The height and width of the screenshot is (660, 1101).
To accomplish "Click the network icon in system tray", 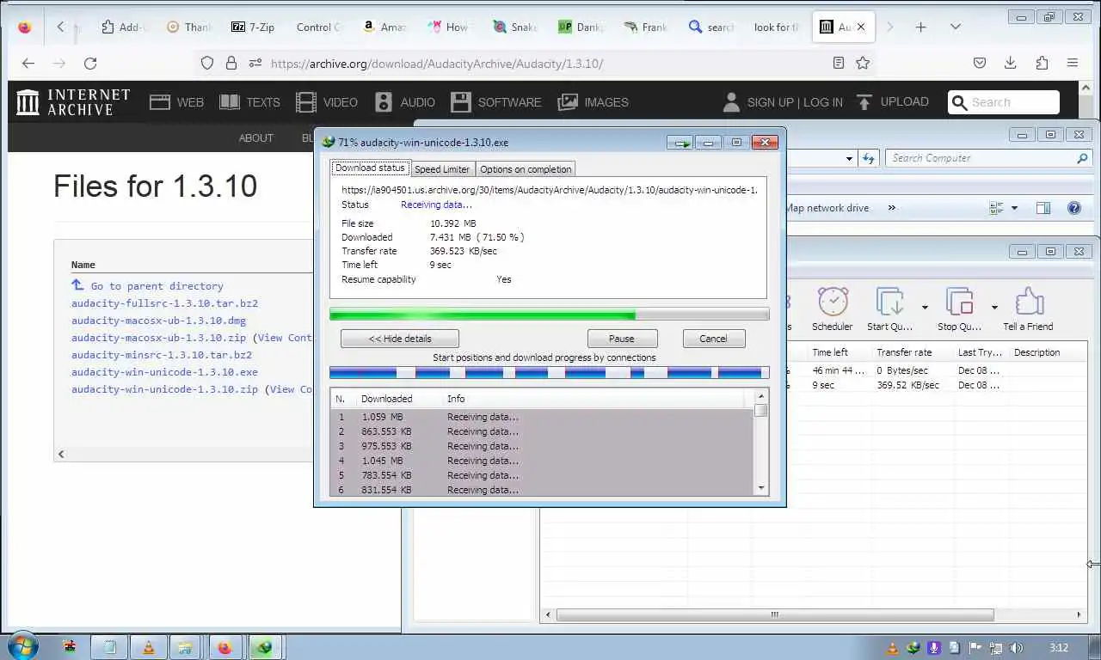I will point(995,648).
